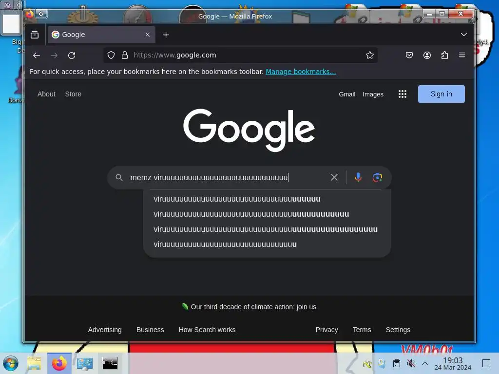View site security via padlock icon
499x374 pixels.
pyautogui.click(x=125, y=55)
